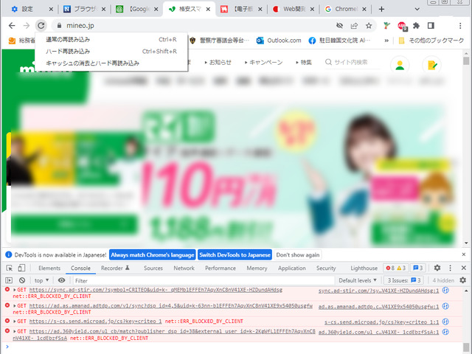Viewport: 472px width, 354px height.
Task: Expand the ad.360yield.com GET error entry
Action: 15,331
